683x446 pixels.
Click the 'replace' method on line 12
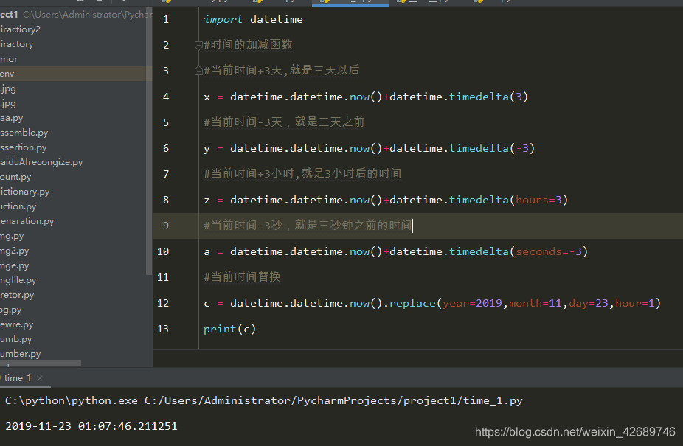[412, 303]
